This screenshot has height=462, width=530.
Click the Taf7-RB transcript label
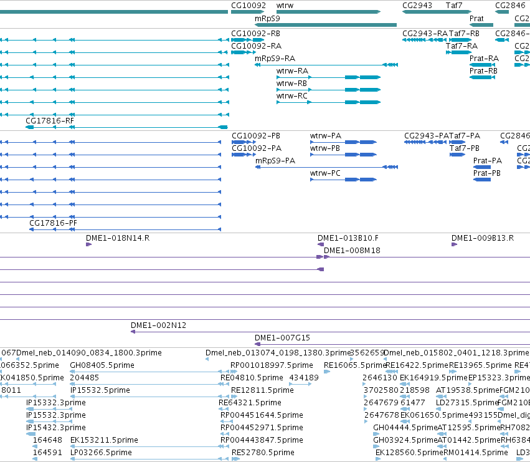pos(464,34)
